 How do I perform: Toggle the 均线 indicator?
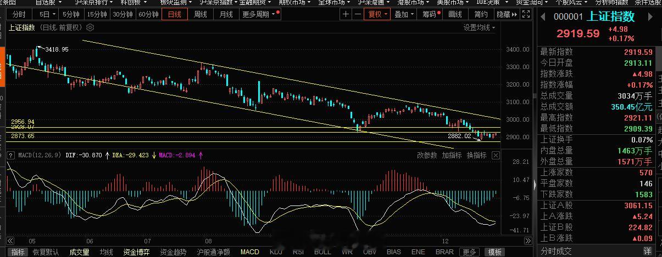pyautogui.click(x=106, y=252)
